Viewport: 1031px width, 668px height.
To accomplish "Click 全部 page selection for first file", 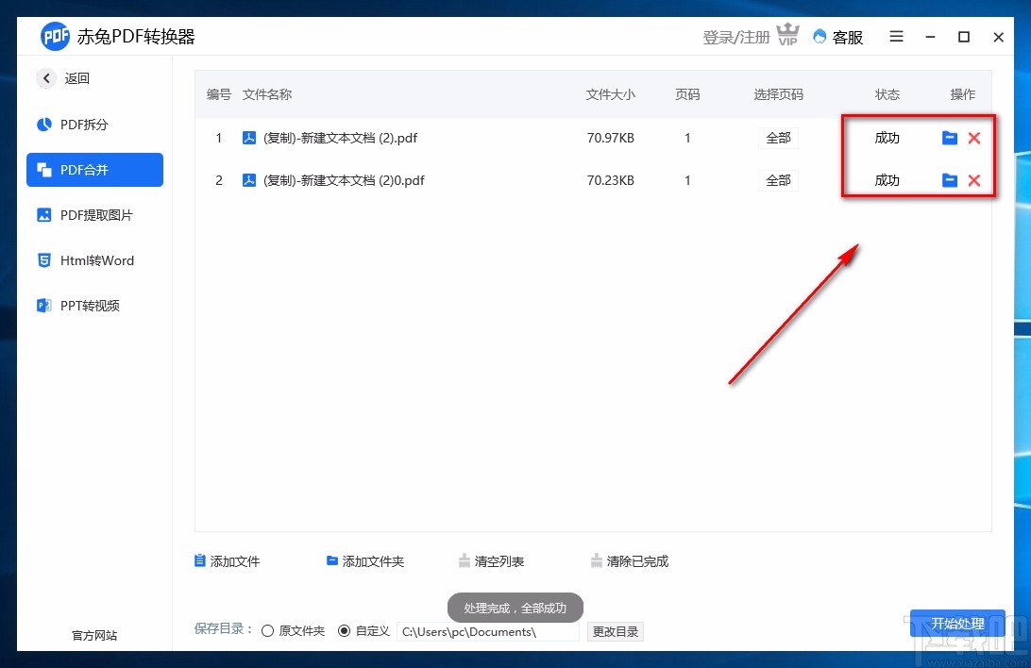I will (x=778, y=137).
